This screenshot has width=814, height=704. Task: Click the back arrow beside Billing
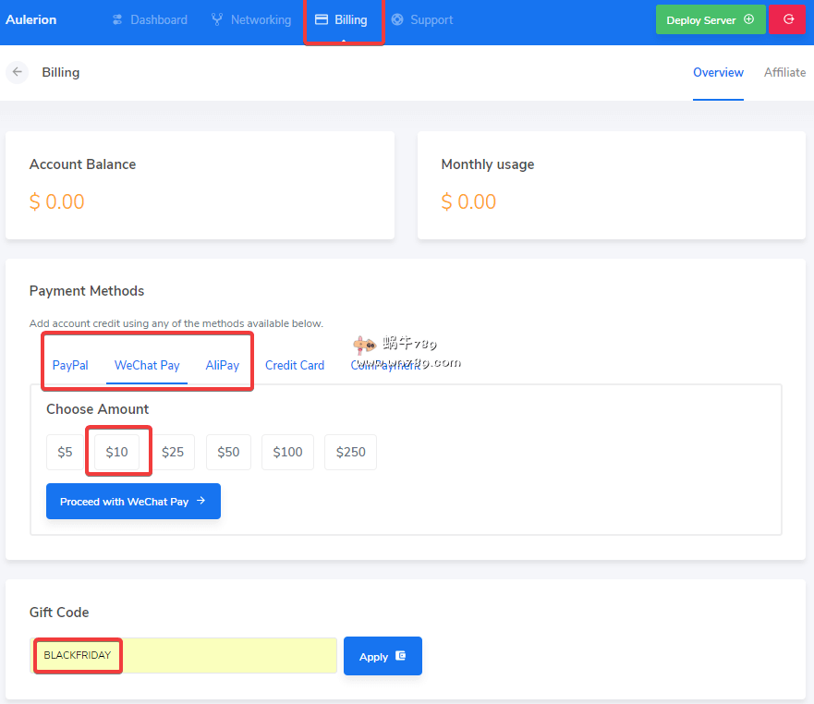(x=17, y=72)
